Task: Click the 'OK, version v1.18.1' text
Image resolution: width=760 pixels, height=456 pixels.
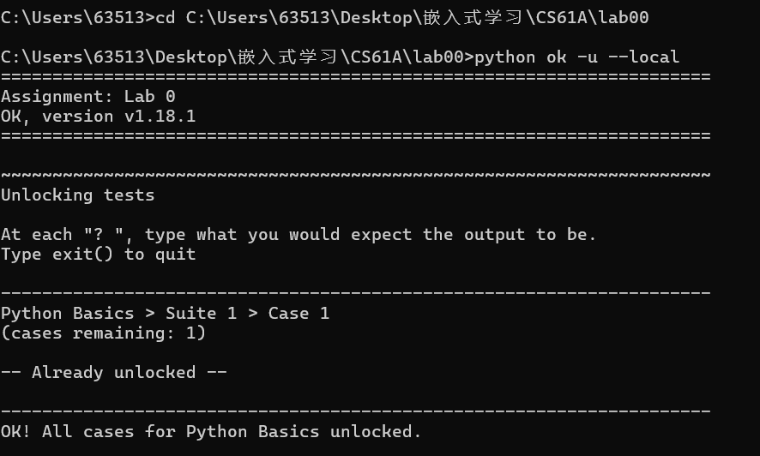Action: click(98, 117)
